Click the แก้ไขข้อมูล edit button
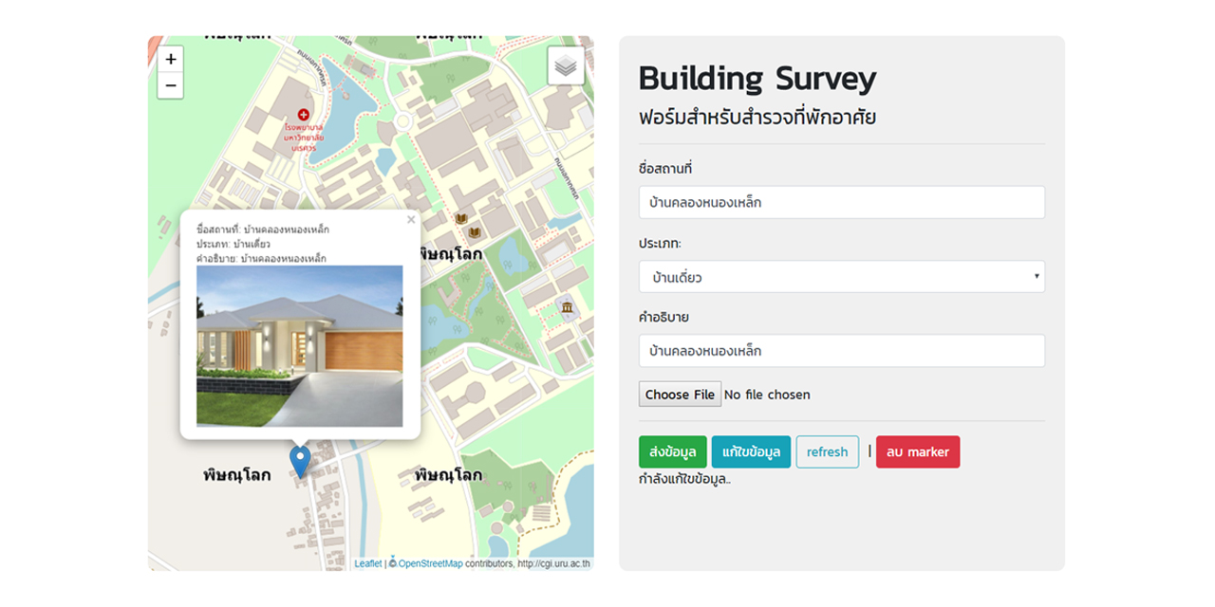Viewport: 1215px width, 607px height. (751, 452)
